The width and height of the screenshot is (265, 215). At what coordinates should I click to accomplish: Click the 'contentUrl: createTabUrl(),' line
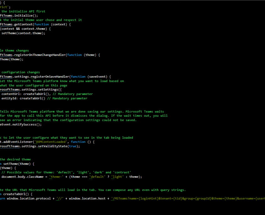(47, 94)
